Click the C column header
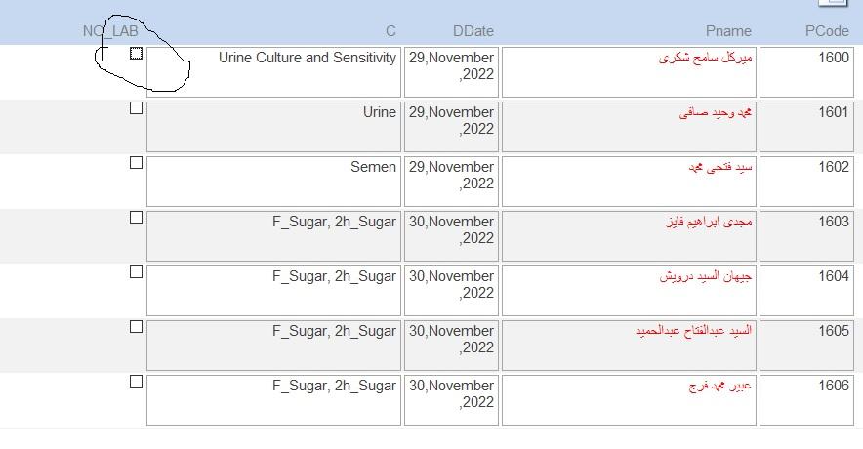863x449 pixels. pyautogui.click(x=390, y=31)
